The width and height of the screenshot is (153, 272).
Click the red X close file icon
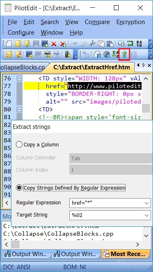(x=54, y=44)
